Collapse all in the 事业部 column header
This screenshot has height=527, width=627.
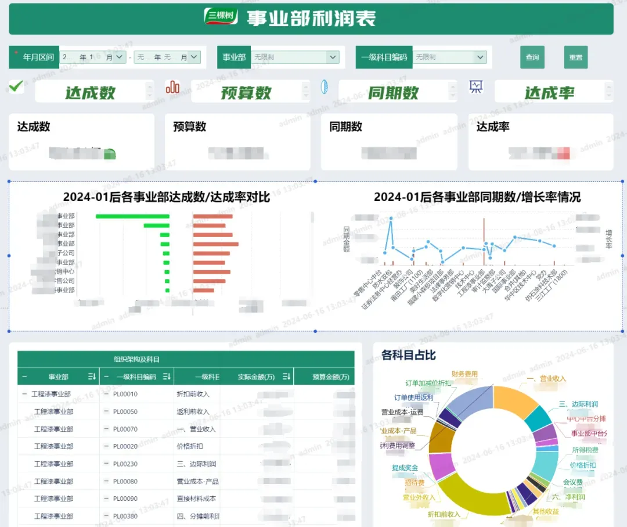click(25, 377)
